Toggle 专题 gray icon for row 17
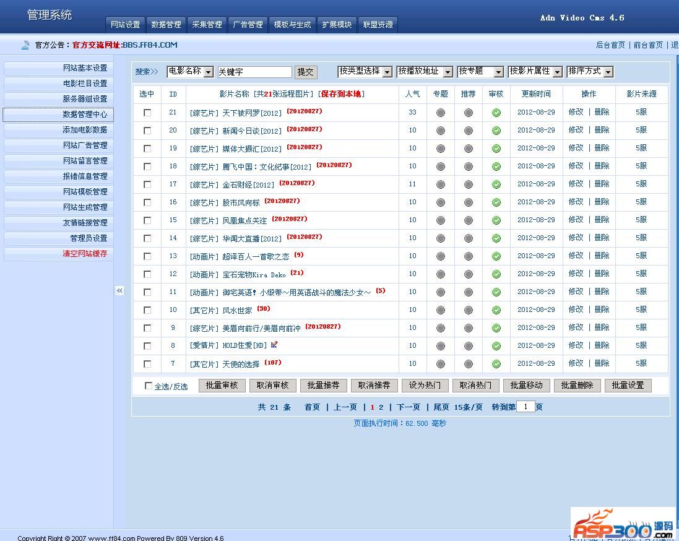This screenshot has width=679, height=541. point(441,184)
